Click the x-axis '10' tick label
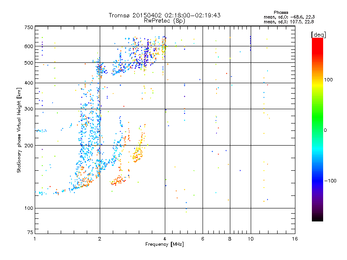Screen dimensions: 347x260 (x=251, y=239)
